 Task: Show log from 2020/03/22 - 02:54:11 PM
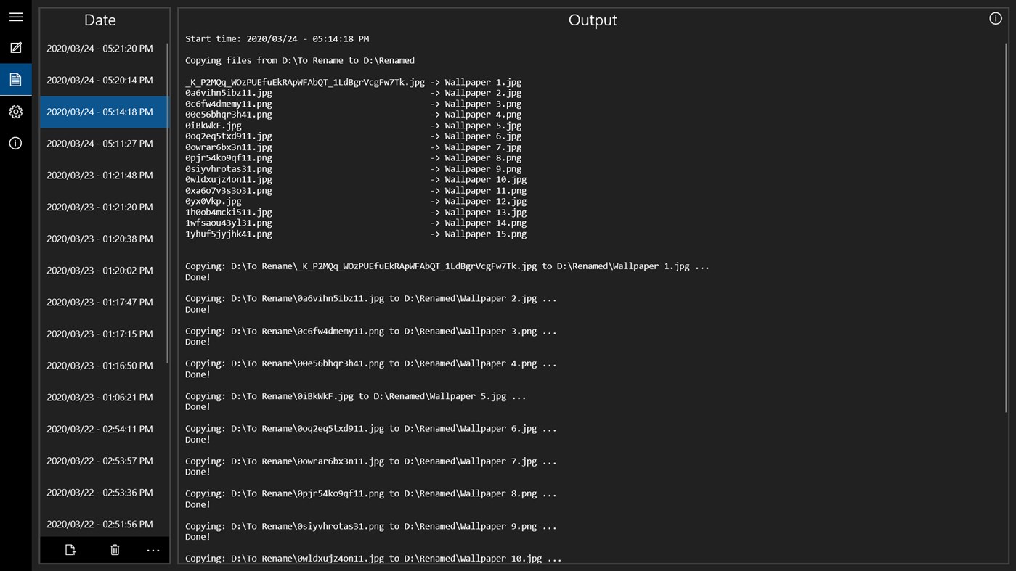(100, 429)
